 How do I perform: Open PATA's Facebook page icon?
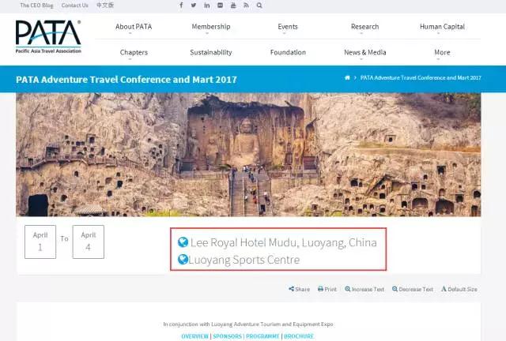coord(181,6)
